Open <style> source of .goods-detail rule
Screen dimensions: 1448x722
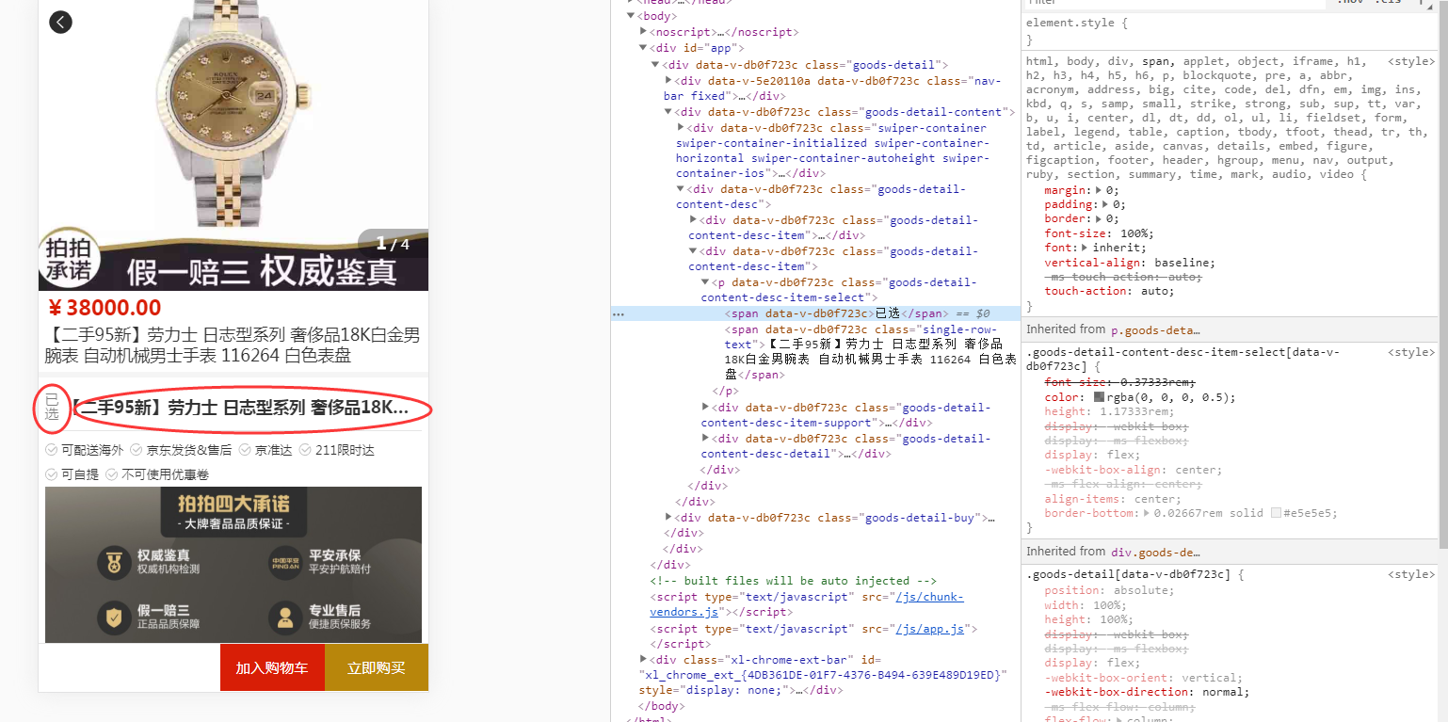click(x=1411, y=574)
